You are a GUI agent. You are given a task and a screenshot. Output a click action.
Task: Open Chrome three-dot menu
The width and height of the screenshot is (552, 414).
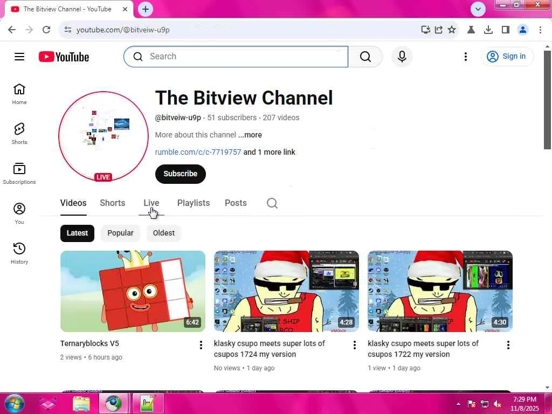click(x=540, y=30)
